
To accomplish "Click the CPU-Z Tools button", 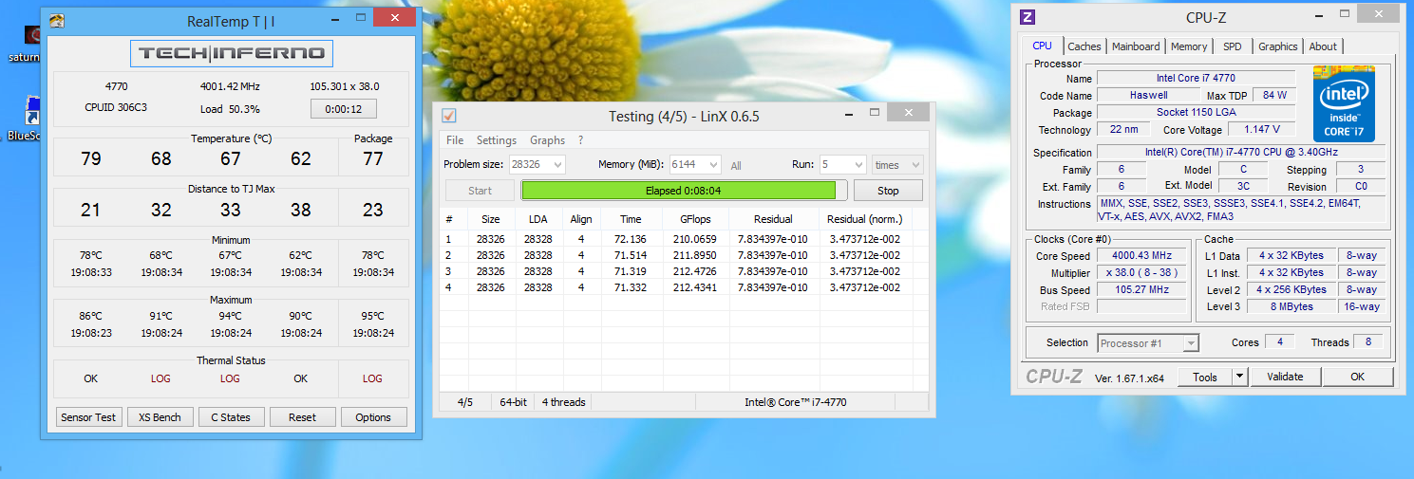I will [1205, 377].
